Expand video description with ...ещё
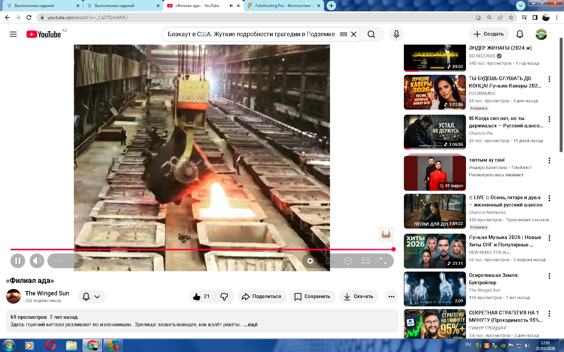 (x=250, y=325)
